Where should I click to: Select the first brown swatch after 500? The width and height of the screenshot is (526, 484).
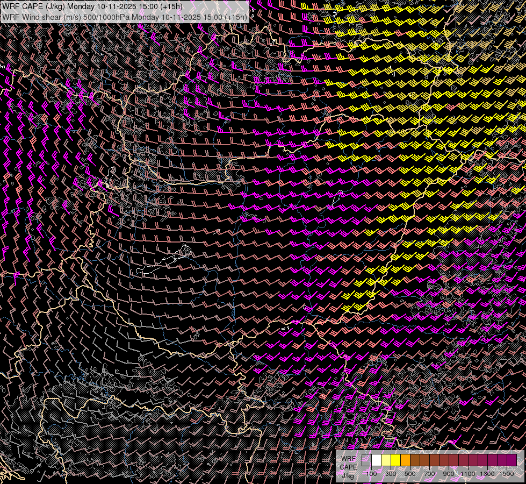coord(415,460)
